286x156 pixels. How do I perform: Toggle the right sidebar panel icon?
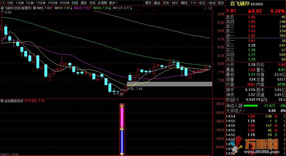point(210,8)
